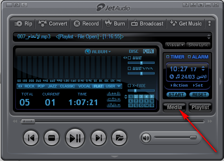Select track number 8 in grid
Viewport: 224px width, 161px height.
(x=141, y=101)
